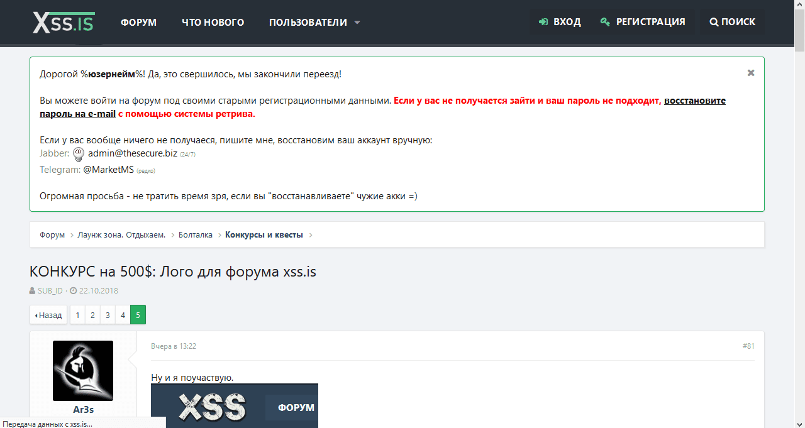805x428 pixels.
Task: Open the ЧТО НОВОГО section
Action: coord(213,22)
